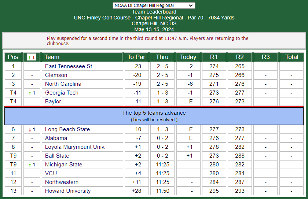Select Howard University's R1 score 295

[214, 191]
